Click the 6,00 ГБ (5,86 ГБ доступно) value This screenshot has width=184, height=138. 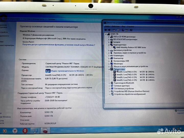(x=56, y=78)
